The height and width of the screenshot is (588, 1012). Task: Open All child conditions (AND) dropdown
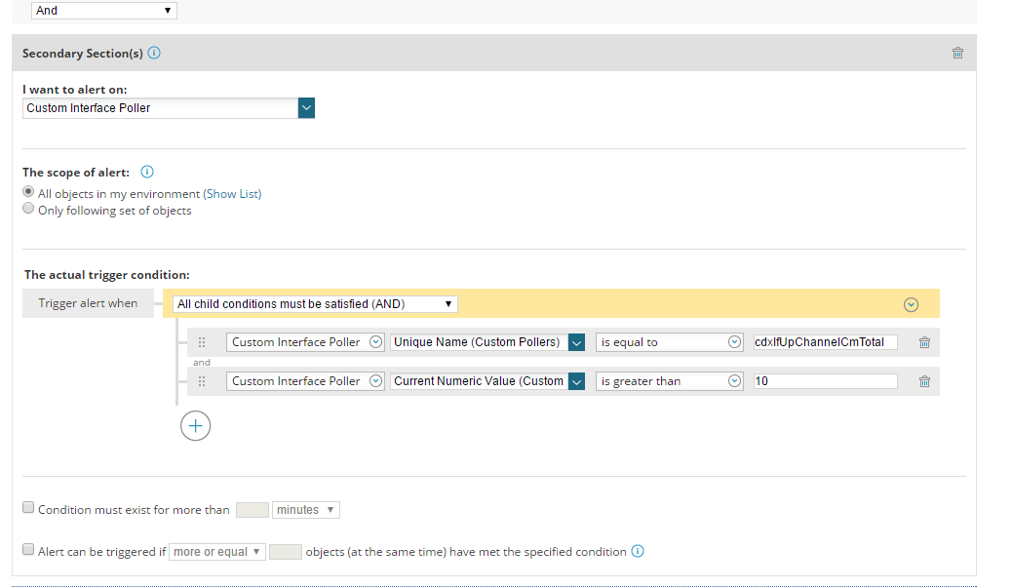pyautogui.click(x=315, y=304)
